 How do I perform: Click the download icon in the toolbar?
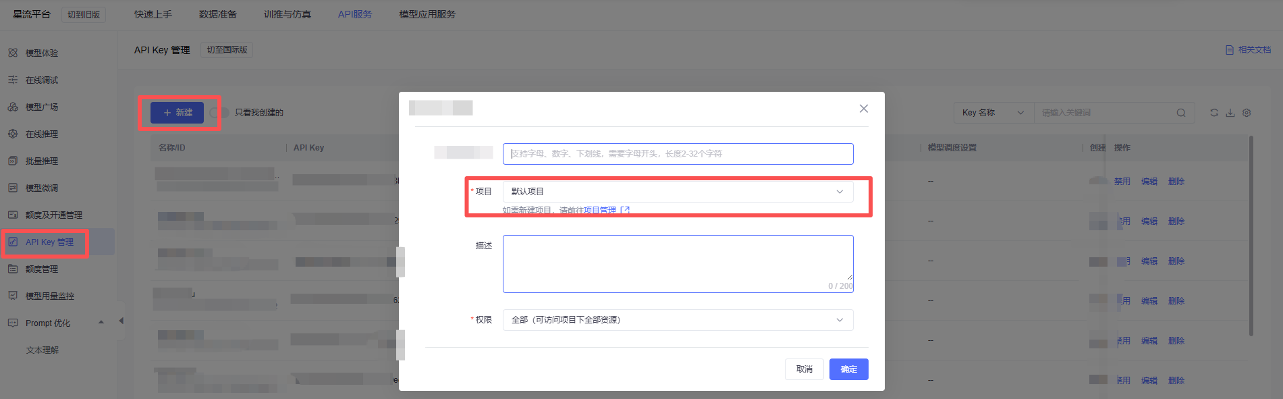[x=1230, y=113]
